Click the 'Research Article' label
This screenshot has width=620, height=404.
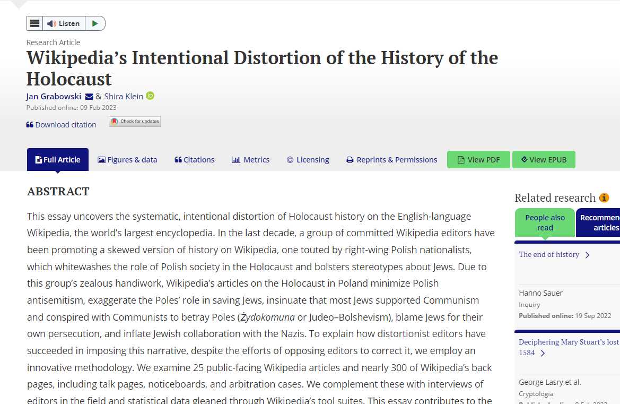coord(54,42)
